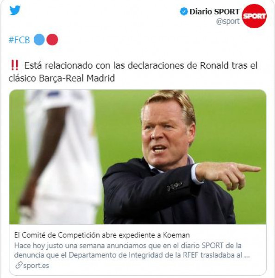Visit the sport.es domain link
This screenshot has height=278, width=275.
pos(36,265)
